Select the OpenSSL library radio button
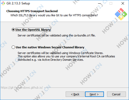Screen dimensions: 129x100 (13, 30)
